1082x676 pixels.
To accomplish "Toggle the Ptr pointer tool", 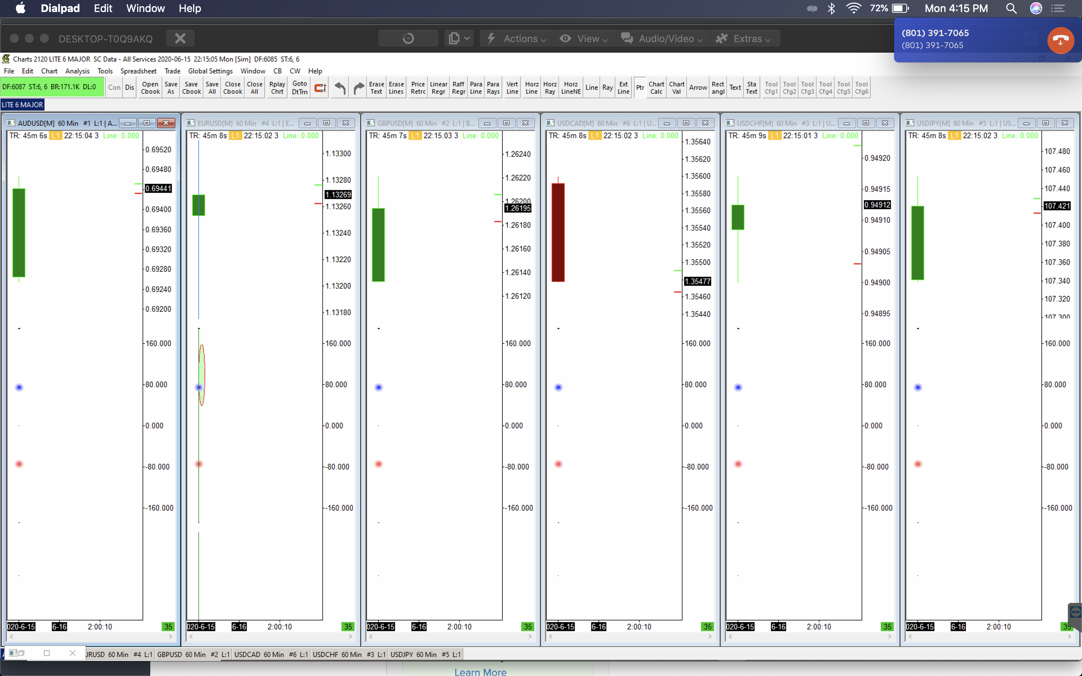I will coord(640,88).
